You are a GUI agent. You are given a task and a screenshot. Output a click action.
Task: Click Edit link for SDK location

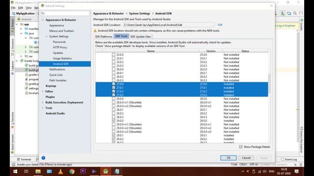point(220,25)
